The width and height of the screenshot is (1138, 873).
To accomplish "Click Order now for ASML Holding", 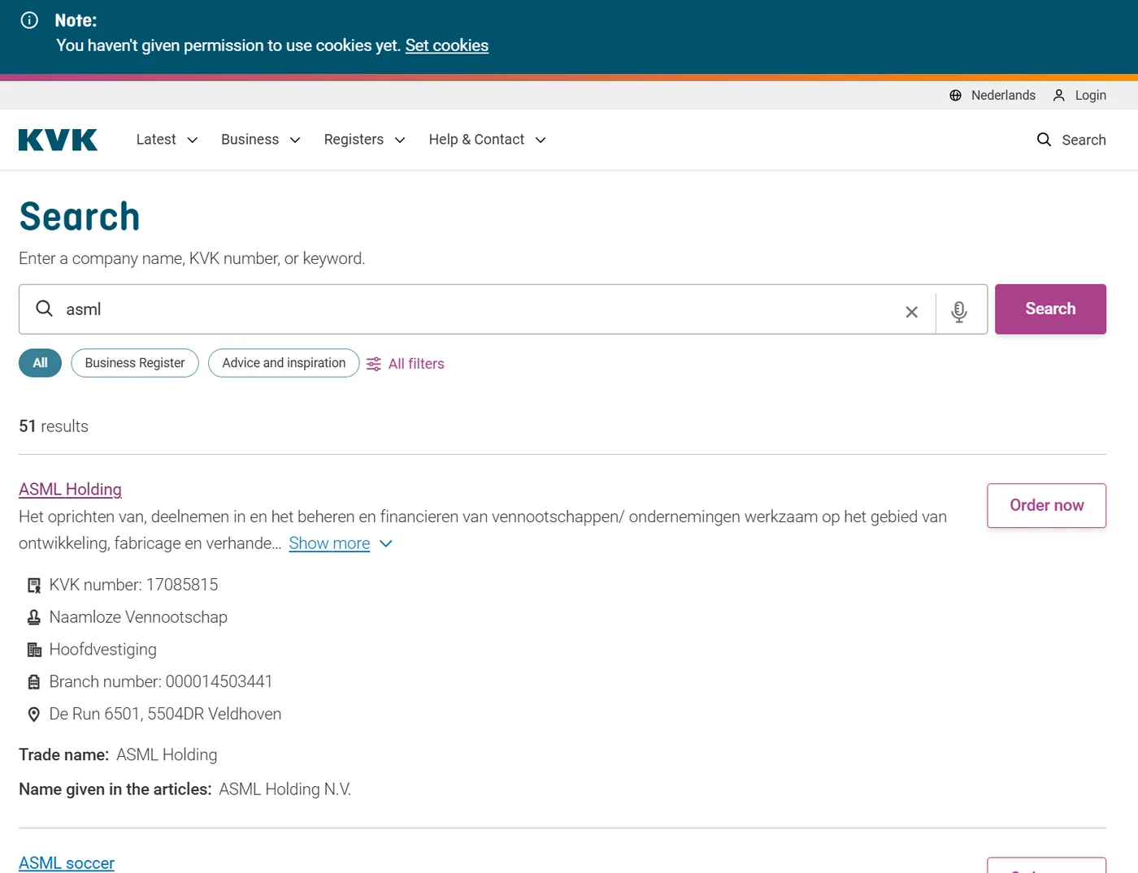I will [x=1046, y=506].
